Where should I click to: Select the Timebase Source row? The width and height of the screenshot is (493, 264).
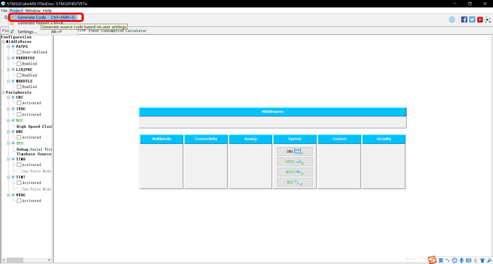coord(34,154)
